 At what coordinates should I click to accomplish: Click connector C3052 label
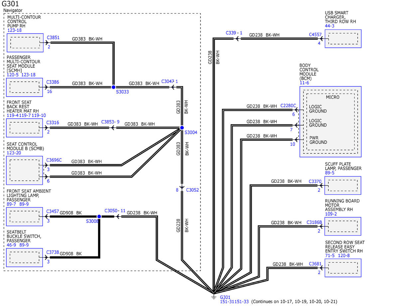coord(193,190)
